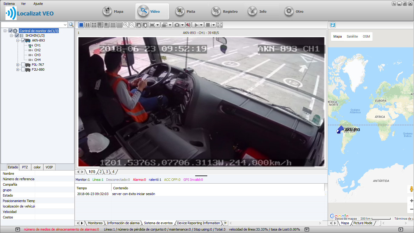This screenshot has width=414, height=233.
Task: Click the zoom out magnifier icon
Action: coord(132,25)
